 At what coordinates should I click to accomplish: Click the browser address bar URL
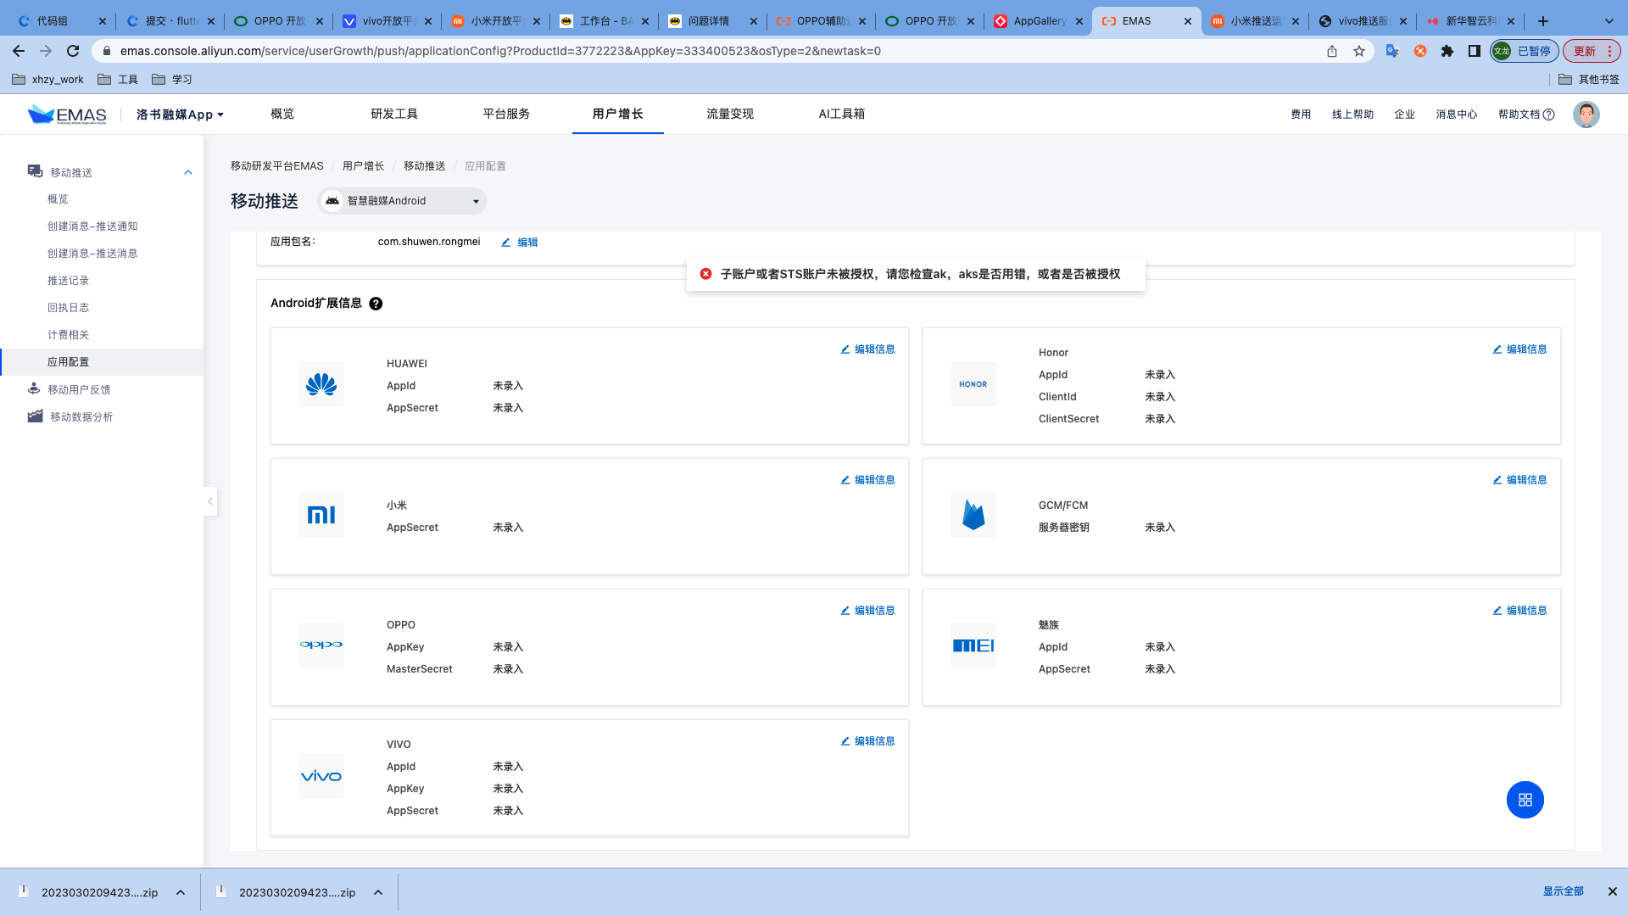click(500, 51)
